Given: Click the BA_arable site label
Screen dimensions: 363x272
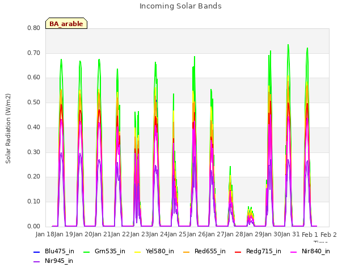Looking at the screenshot, I should tap(66, 24).
